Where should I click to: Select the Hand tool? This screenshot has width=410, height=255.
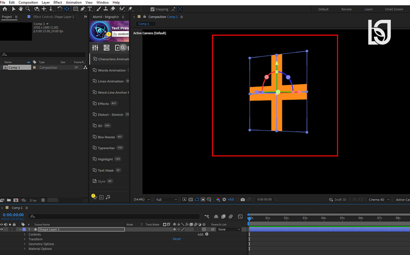tap(20, 9)
